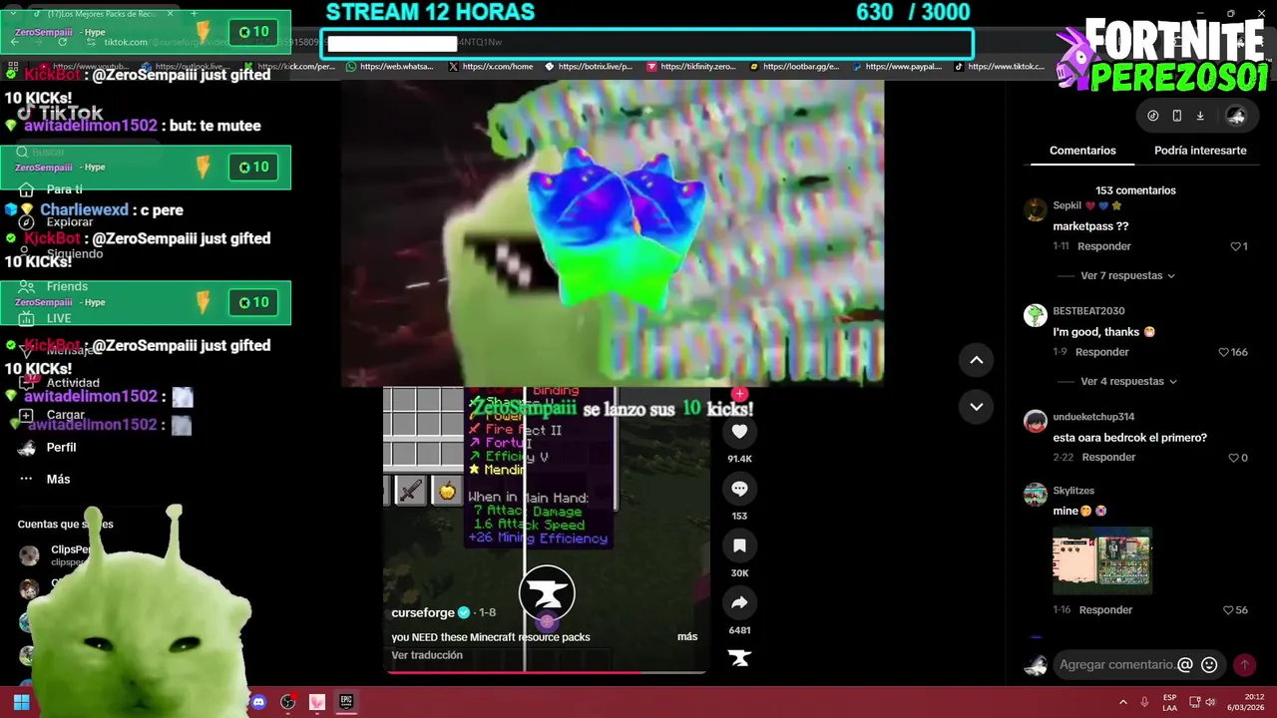Screen dimensions: 1277x718
Task: Reply to Skylitzes' comment via Responder
Action: (x=1105, y=610)
